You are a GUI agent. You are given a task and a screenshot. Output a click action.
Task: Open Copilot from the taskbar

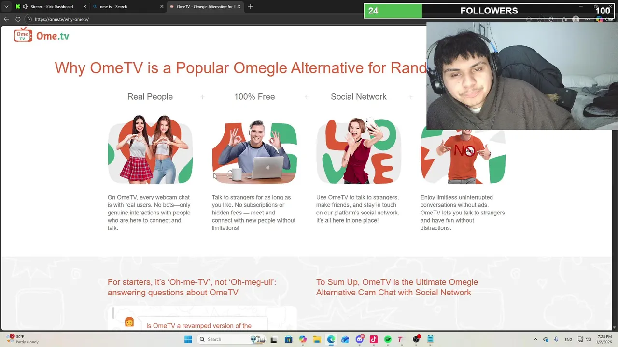tap(303, 339)
